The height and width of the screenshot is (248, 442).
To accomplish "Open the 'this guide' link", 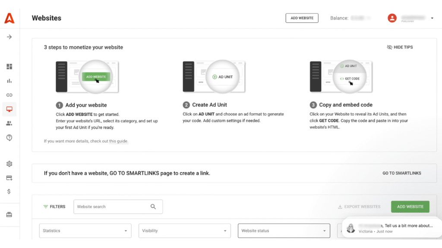I will click(118, 141).
